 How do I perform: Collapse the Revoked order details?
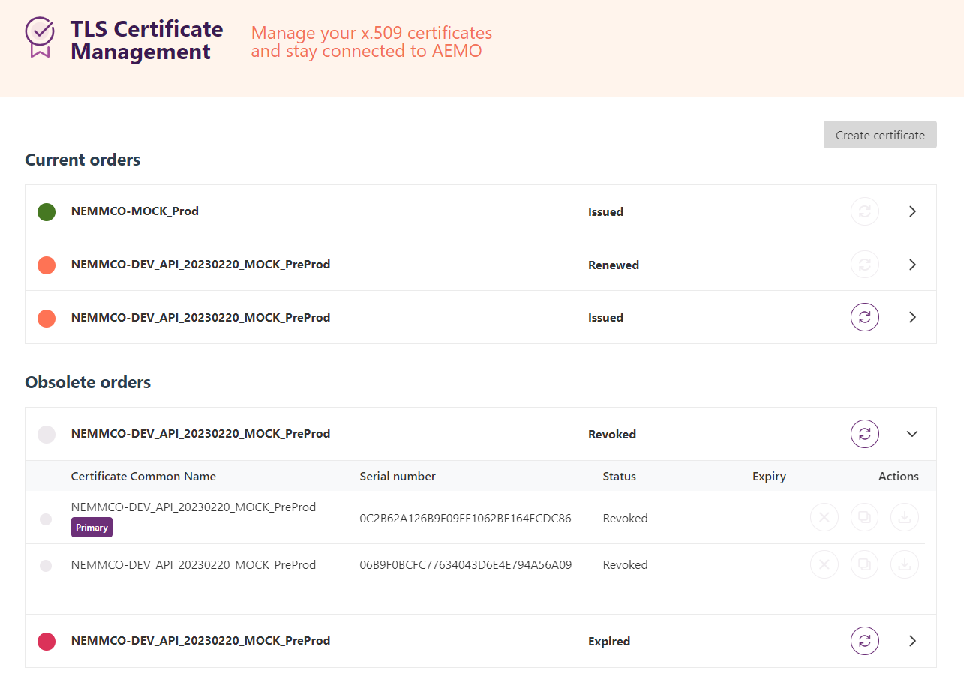coord(912,434)
